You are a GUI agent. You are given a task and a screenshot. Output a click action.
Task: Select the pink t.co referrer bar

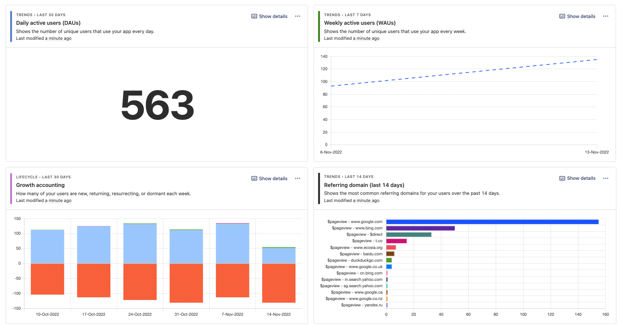click(396, 241)
